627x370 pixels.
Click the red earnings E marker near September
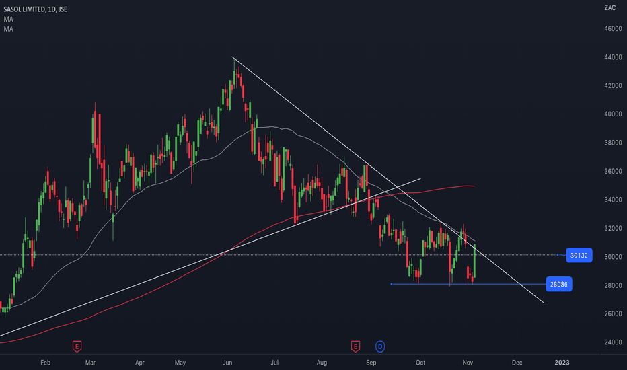pyautogui.click(x=355, y=346)
